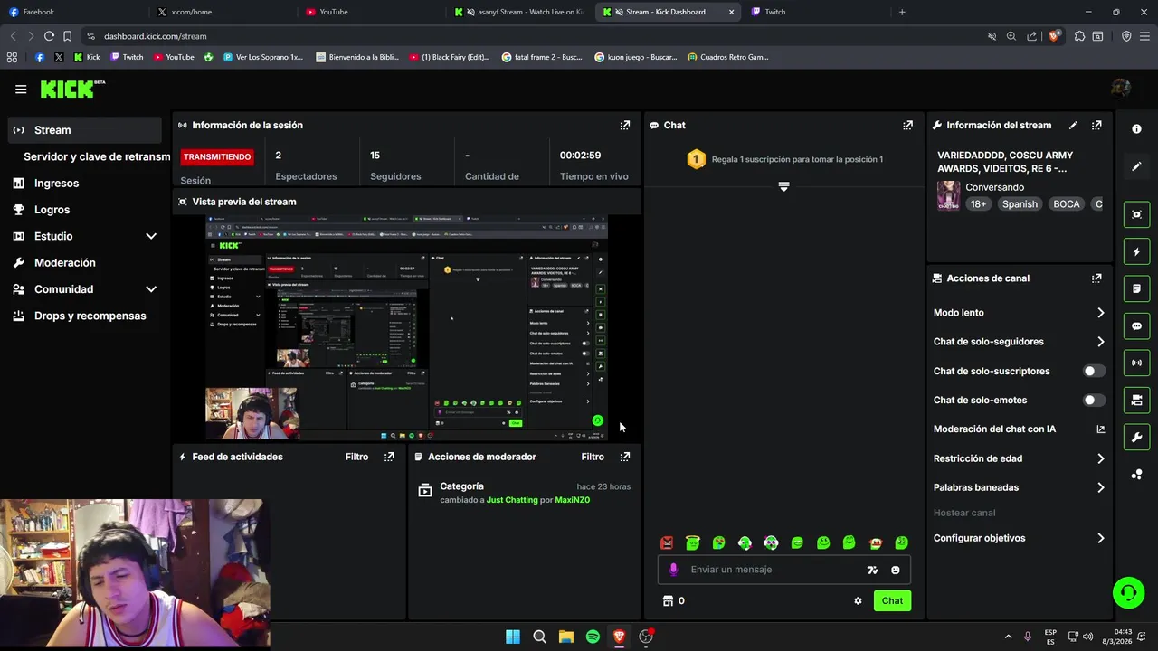Click the info icon in the right sidebar
The image size is (1158, 651).
(1136, 129)
